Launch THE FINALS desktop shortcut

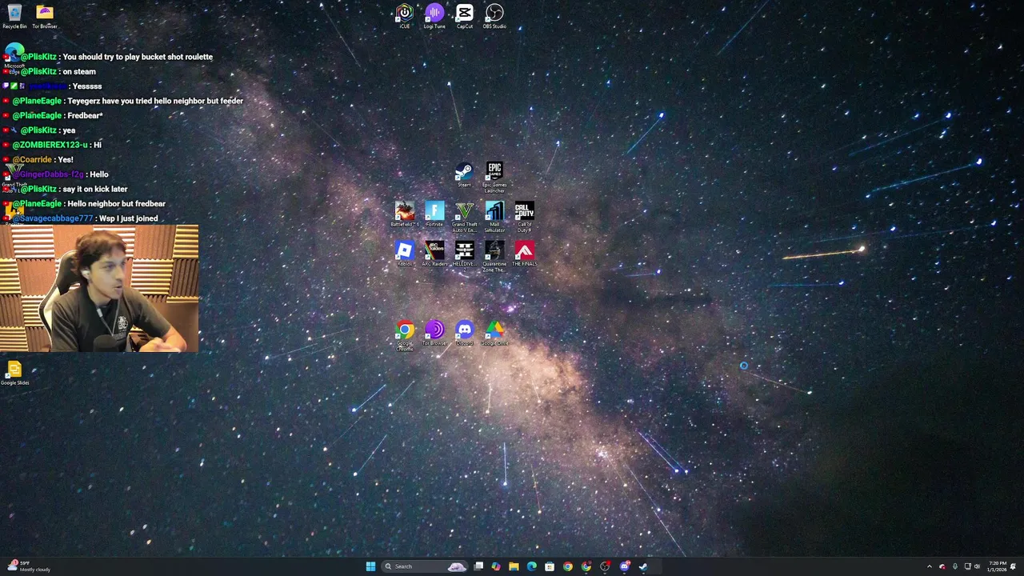click(x=524, y=254)
